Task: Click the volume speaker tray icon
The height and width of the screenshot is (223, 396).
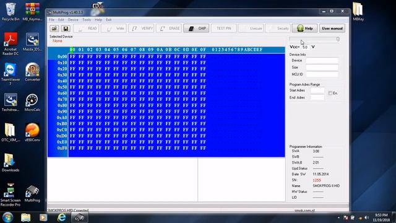Action: [366, 217]
